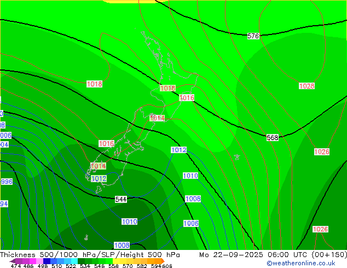
Task: Click the red 1028 isobar label
Action: point(306,86)
